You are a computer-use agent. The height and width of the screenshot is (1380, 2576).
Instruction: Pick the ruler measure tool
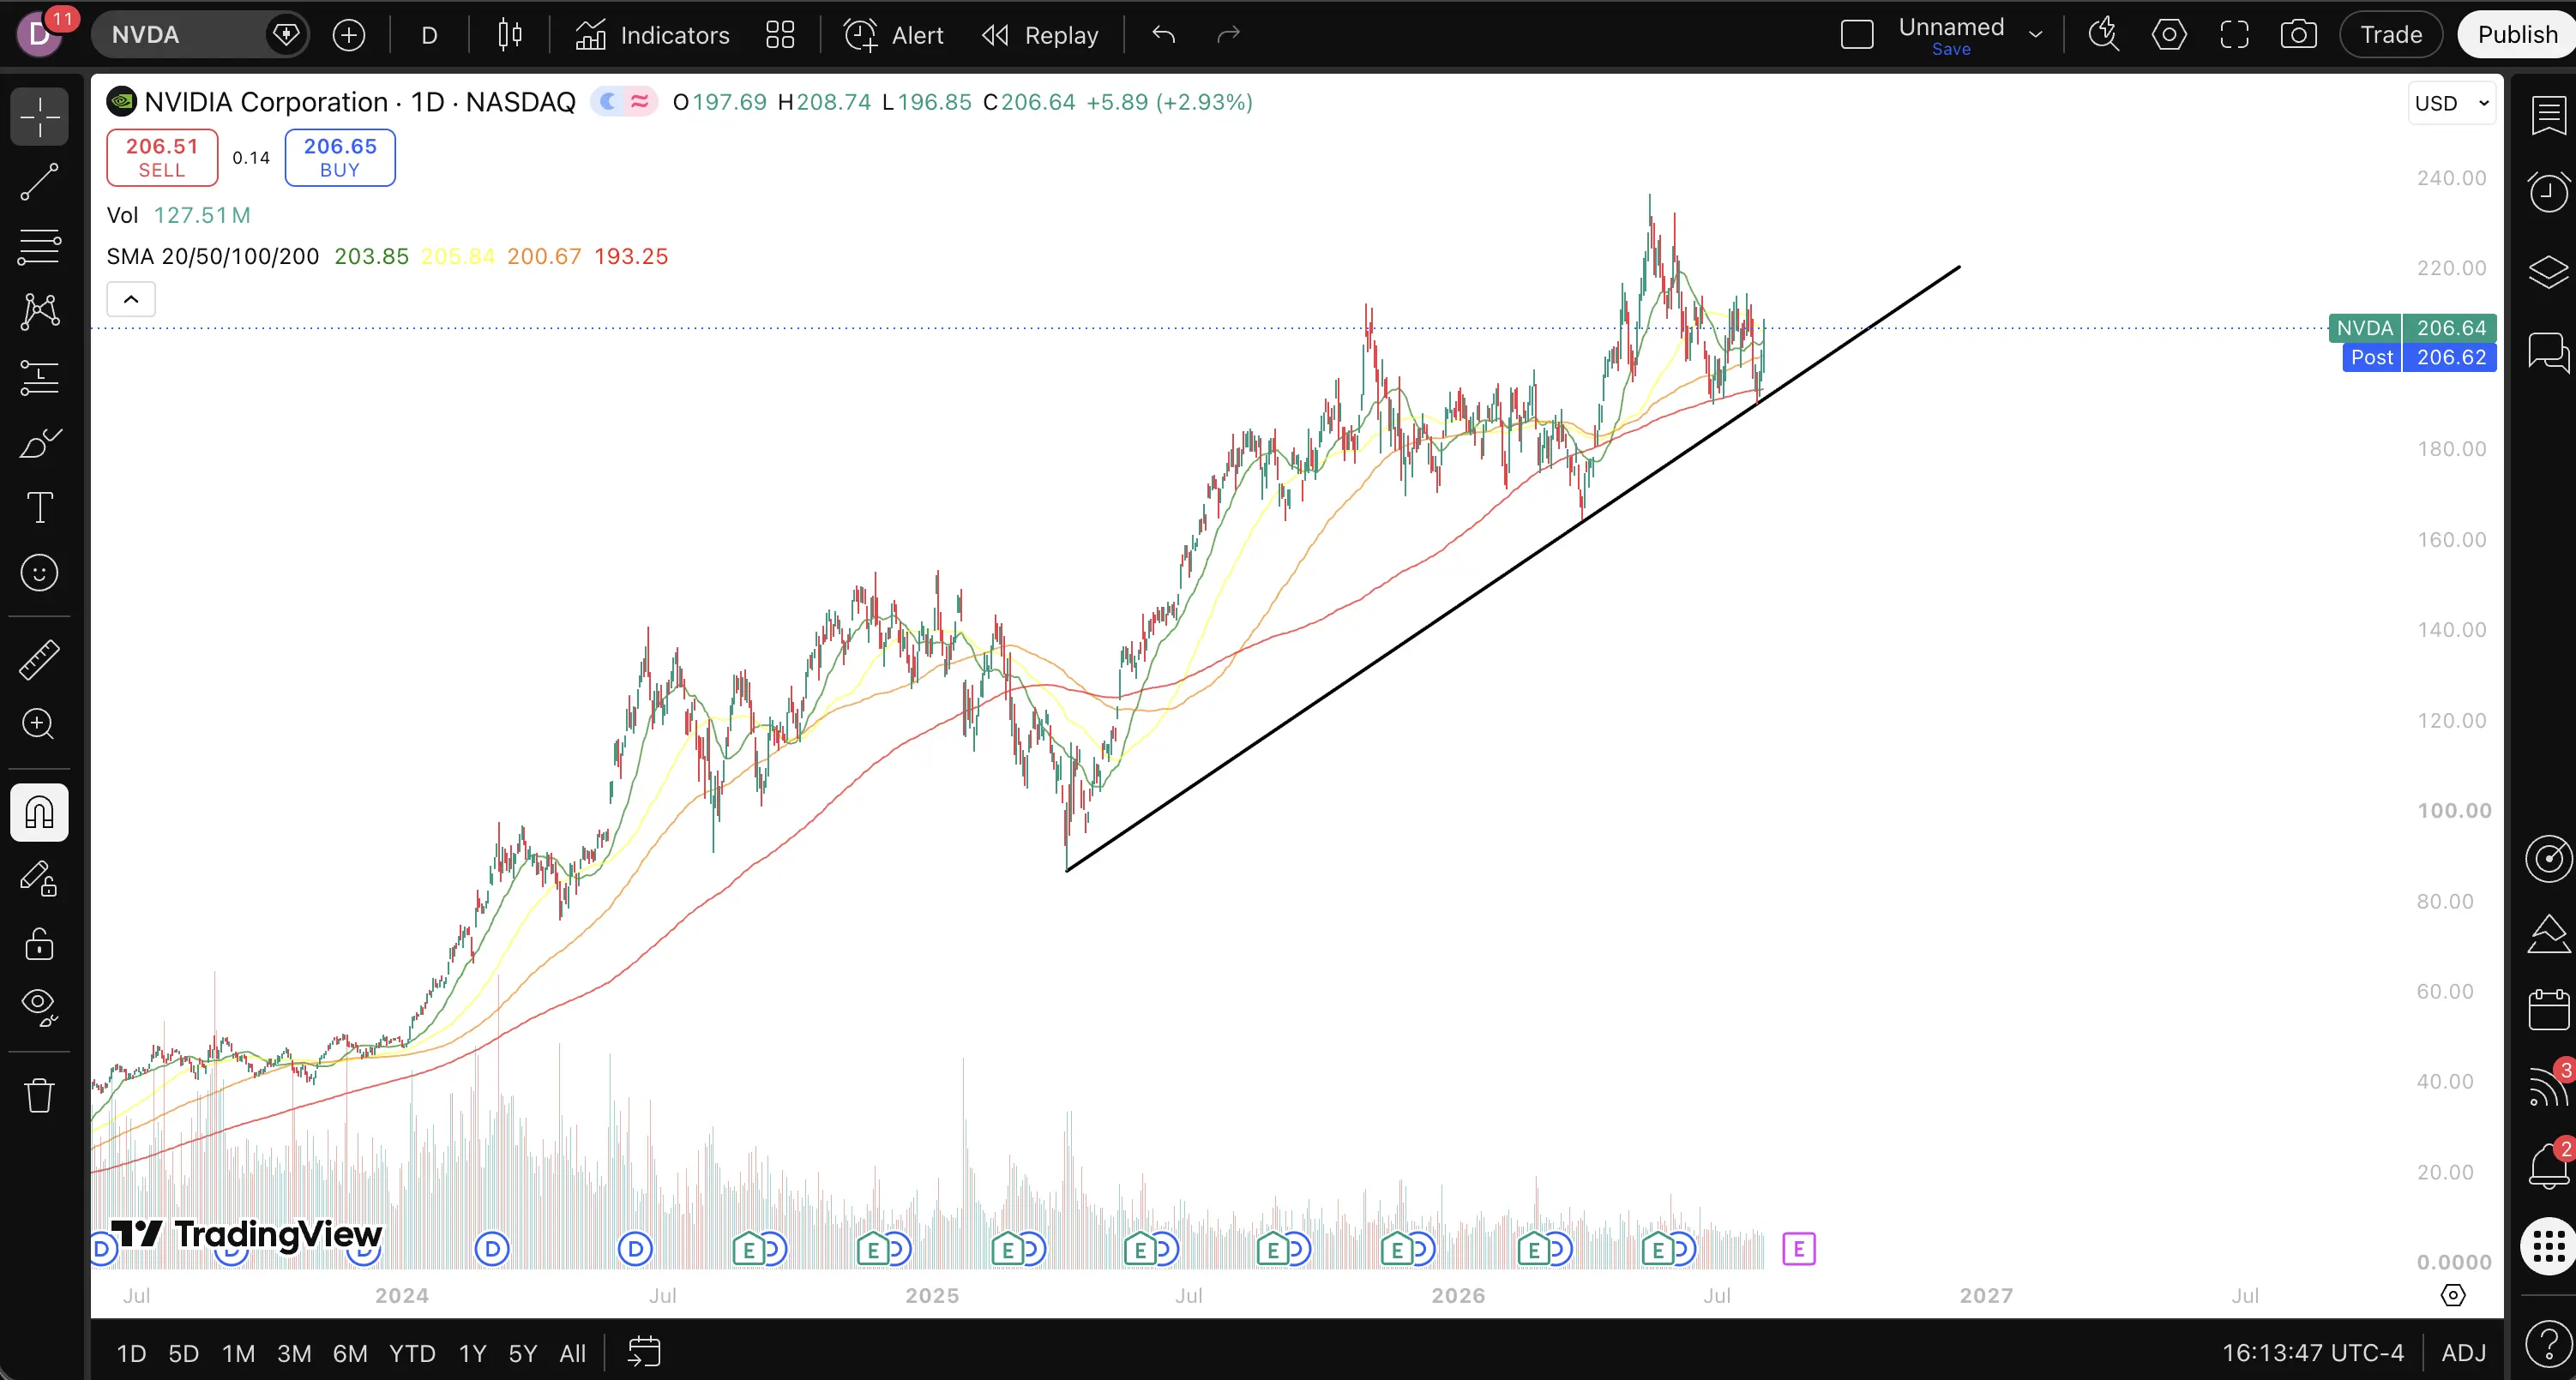(39, 659)
